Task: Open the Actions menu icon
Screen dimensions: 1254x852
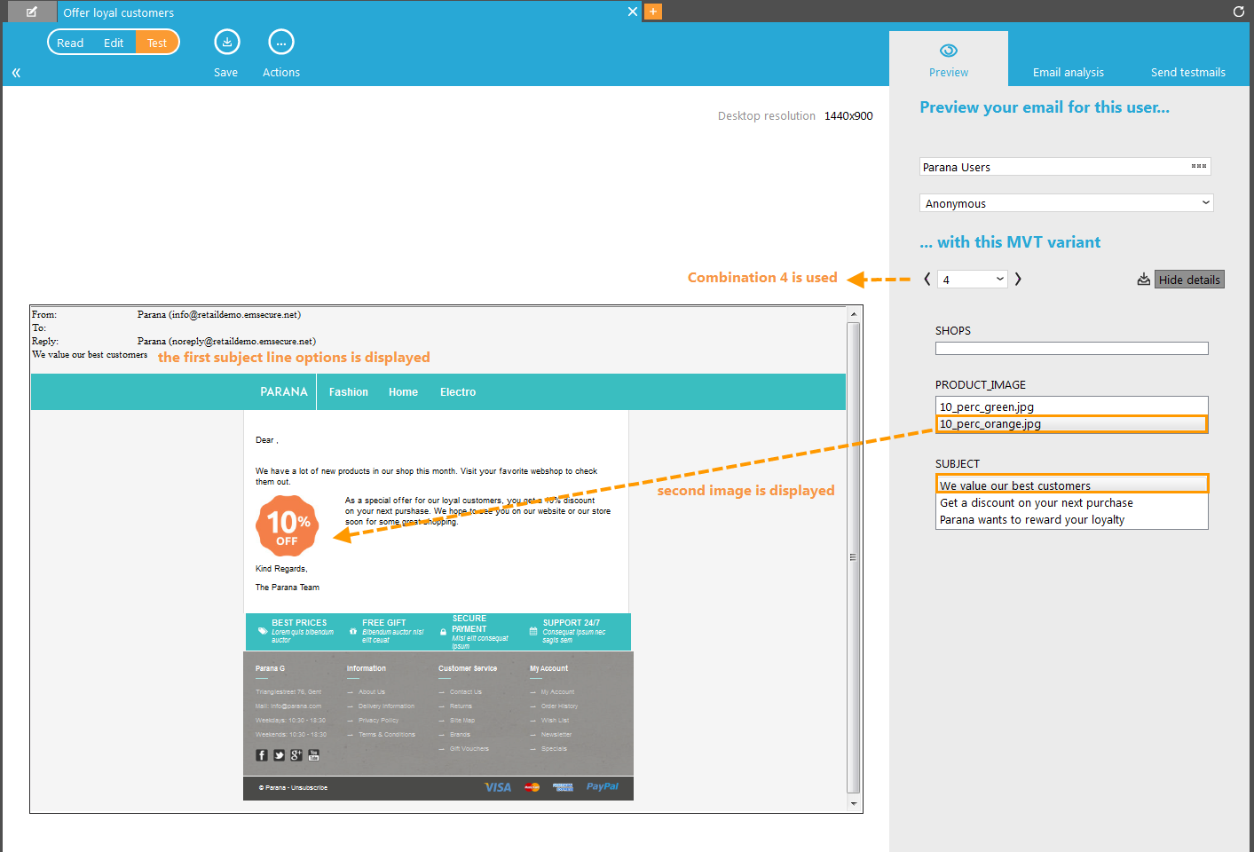Action: (280, 43)
